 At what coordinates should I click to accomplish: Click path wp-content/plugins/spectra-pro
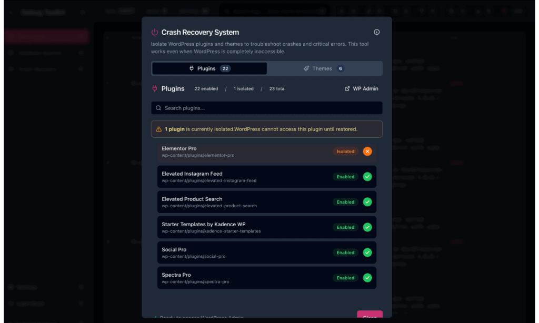tap(195, 282)
